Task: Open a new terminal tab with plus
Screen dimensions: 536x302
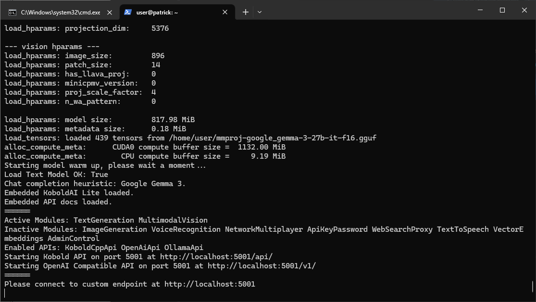Action: [245, 12]
